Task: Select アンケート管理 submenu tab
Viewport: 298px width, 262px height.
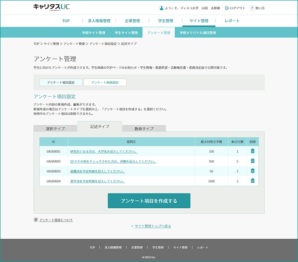Action: click(x=159, y=33)
